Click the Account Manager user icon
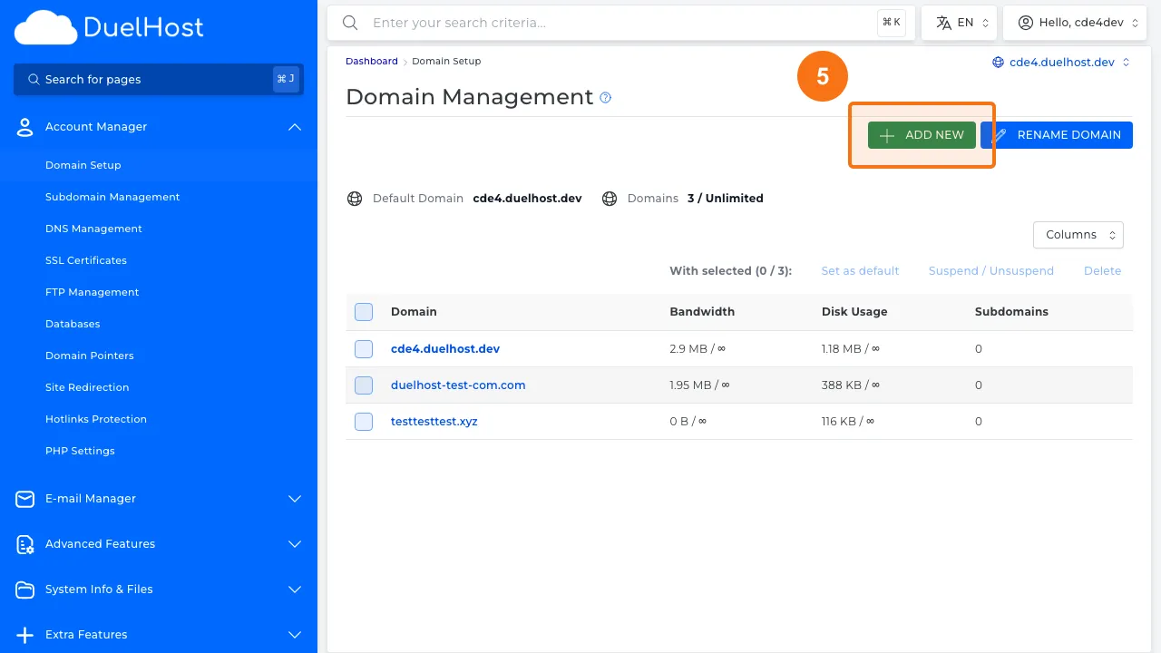The height and width of the screenshot is (653, 1161). click(24, 127)
